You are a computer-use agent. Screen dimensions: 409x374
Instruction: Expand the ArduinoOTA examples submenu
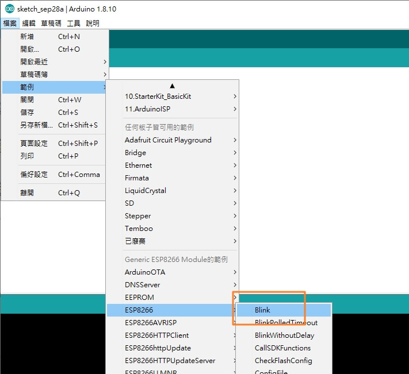172,272
